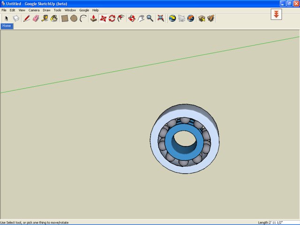Select the Arc drawing tool
Image resolution: width=300 pixels, height=225 pixels.
click(x=83, y=18)
